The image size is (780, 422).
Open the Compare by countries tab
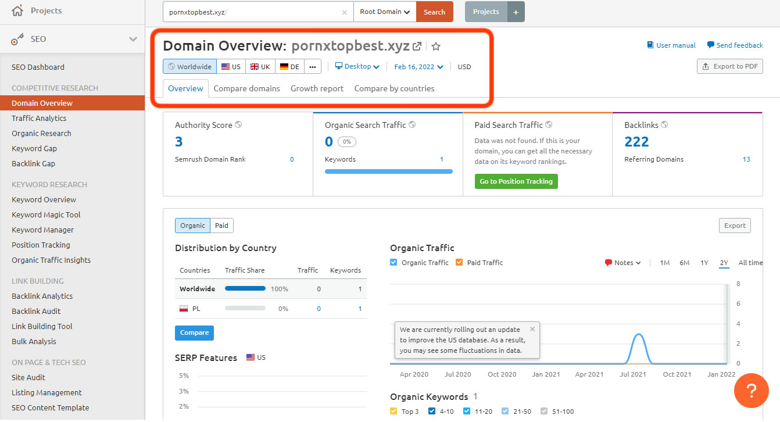pyautogui.click(x=394, y=88)
